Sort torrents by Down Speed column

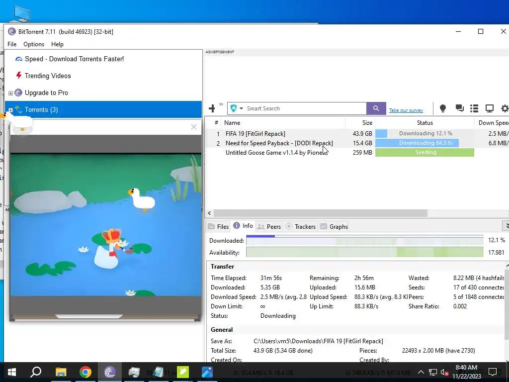click(493, 123)
